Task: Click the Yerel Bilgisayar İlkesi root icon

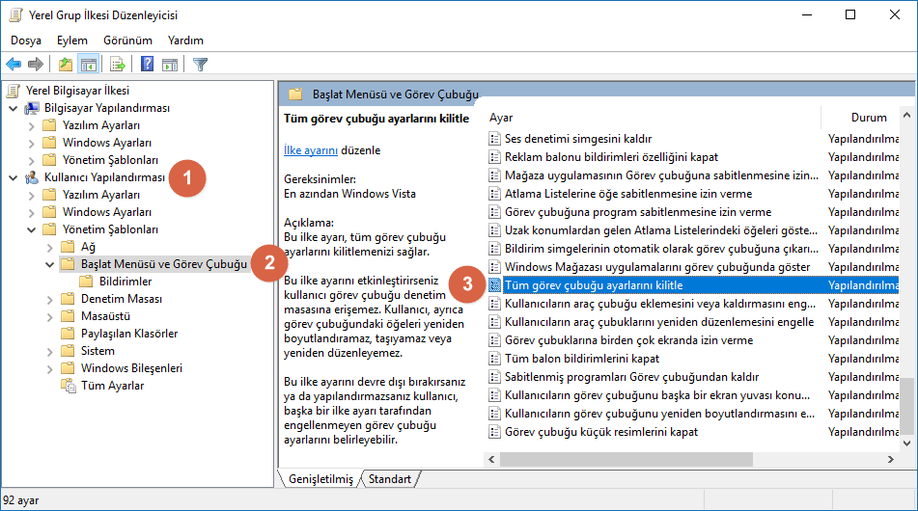Action: coord(14,91)
